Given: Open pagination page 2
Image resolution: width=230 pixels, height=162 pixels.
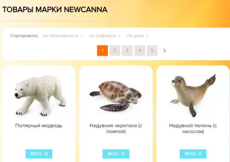Looking at the screenshot, I should pos(115,50).
